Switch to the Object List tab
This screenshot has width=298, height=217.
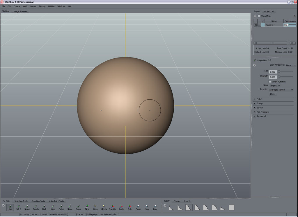click(269, 11)
